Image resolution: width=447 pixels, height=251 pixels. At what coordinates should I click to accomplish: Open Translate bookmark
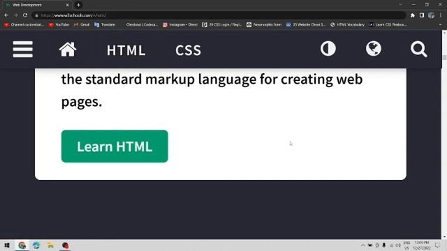pos(105,25)
